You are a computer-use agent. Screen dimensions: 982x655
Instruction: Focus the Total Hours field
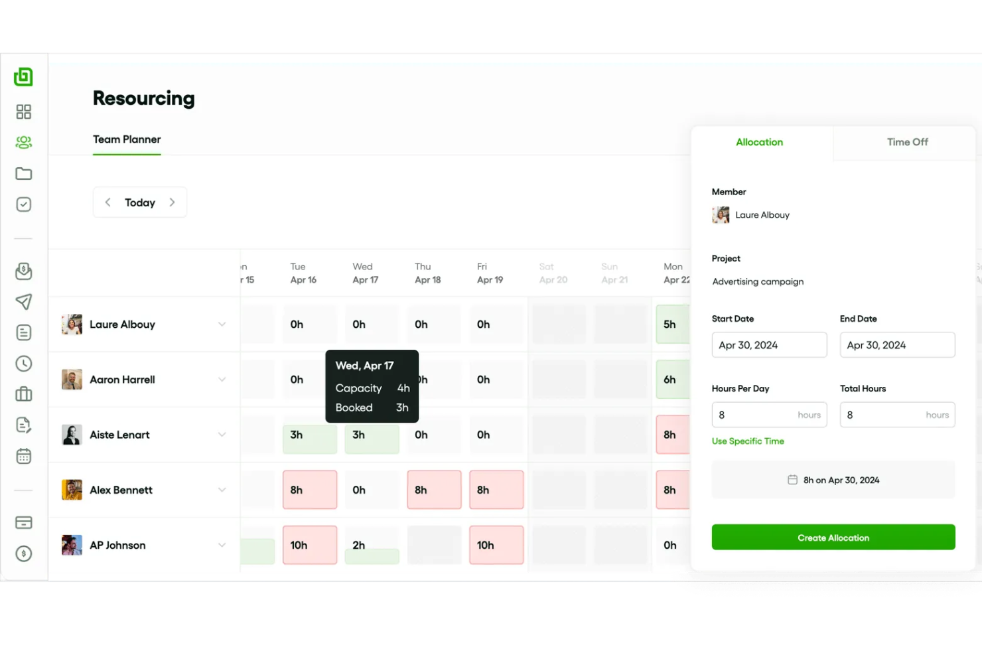[898, 415]
